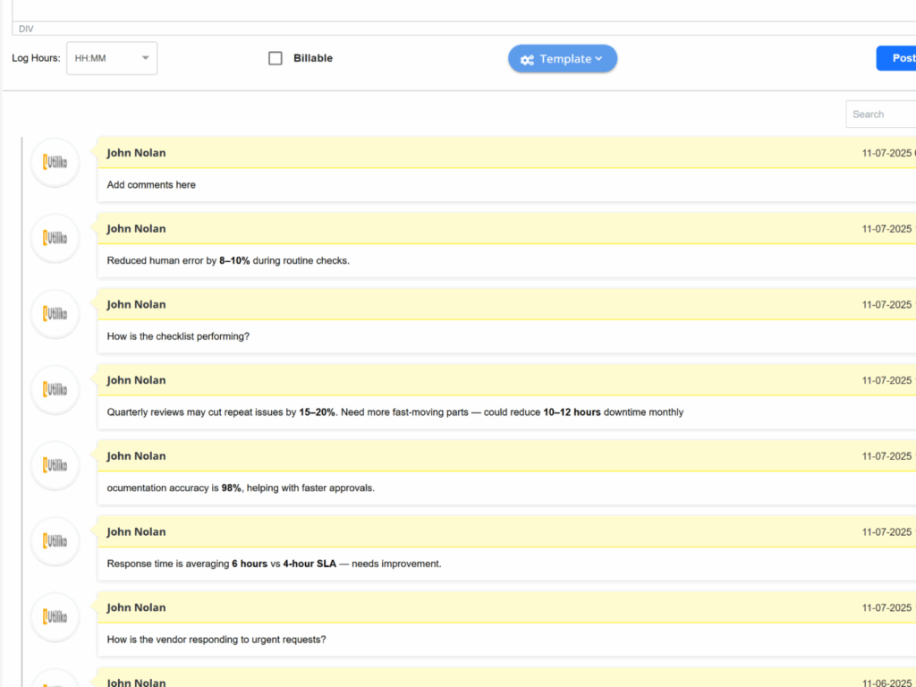Click the DIV element path label

tap(26, 30)
